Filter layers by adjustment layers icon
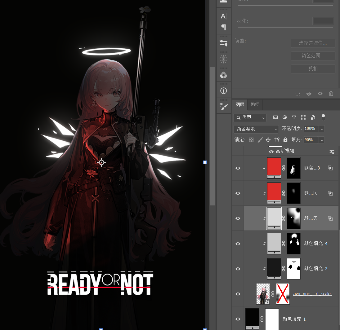340x330 pixels. (284, 117)
